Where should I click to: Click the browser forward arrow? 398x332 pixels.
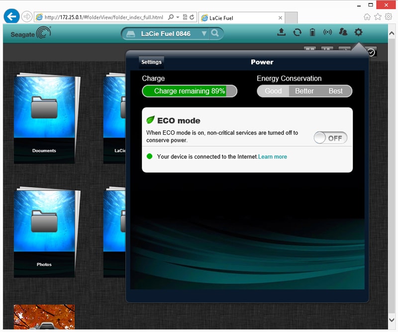[27, 17]
